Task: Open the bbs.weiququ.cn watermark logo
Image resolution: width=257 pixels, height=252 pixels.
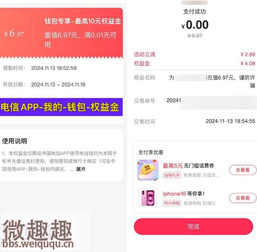Action: (x=38, y=234)
